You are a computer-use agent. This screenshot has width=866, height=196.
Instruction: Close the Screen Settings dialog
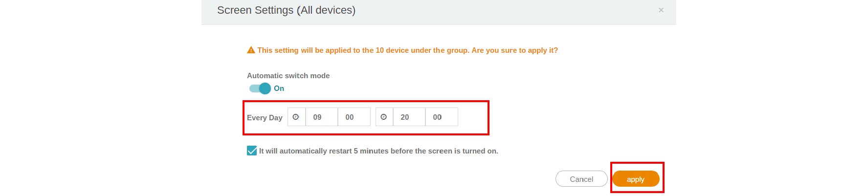661,10
